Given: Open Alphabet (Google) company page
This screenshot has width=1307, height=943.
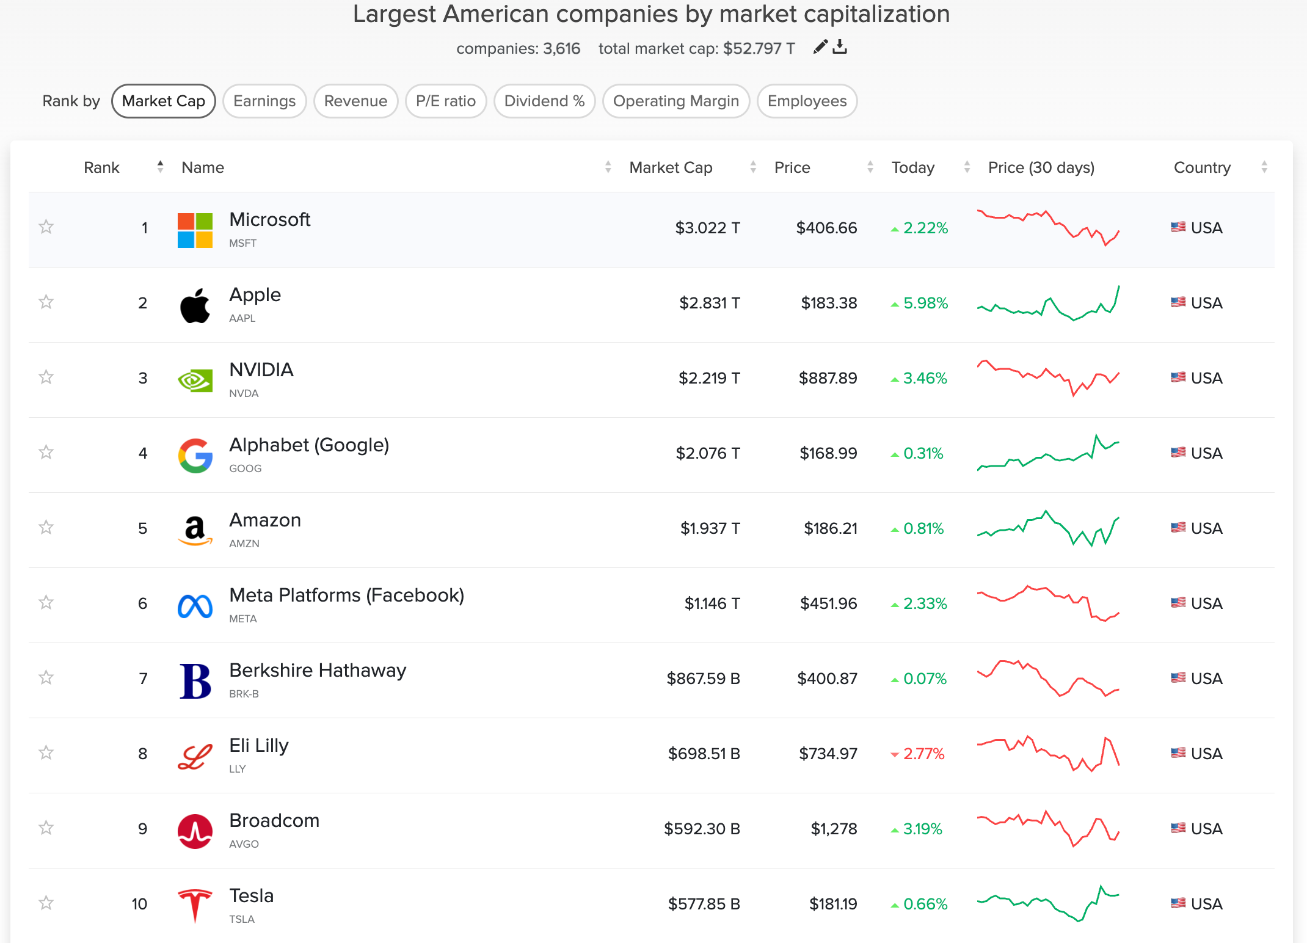Looking at the screenshot, I should (x=309, y=445).
